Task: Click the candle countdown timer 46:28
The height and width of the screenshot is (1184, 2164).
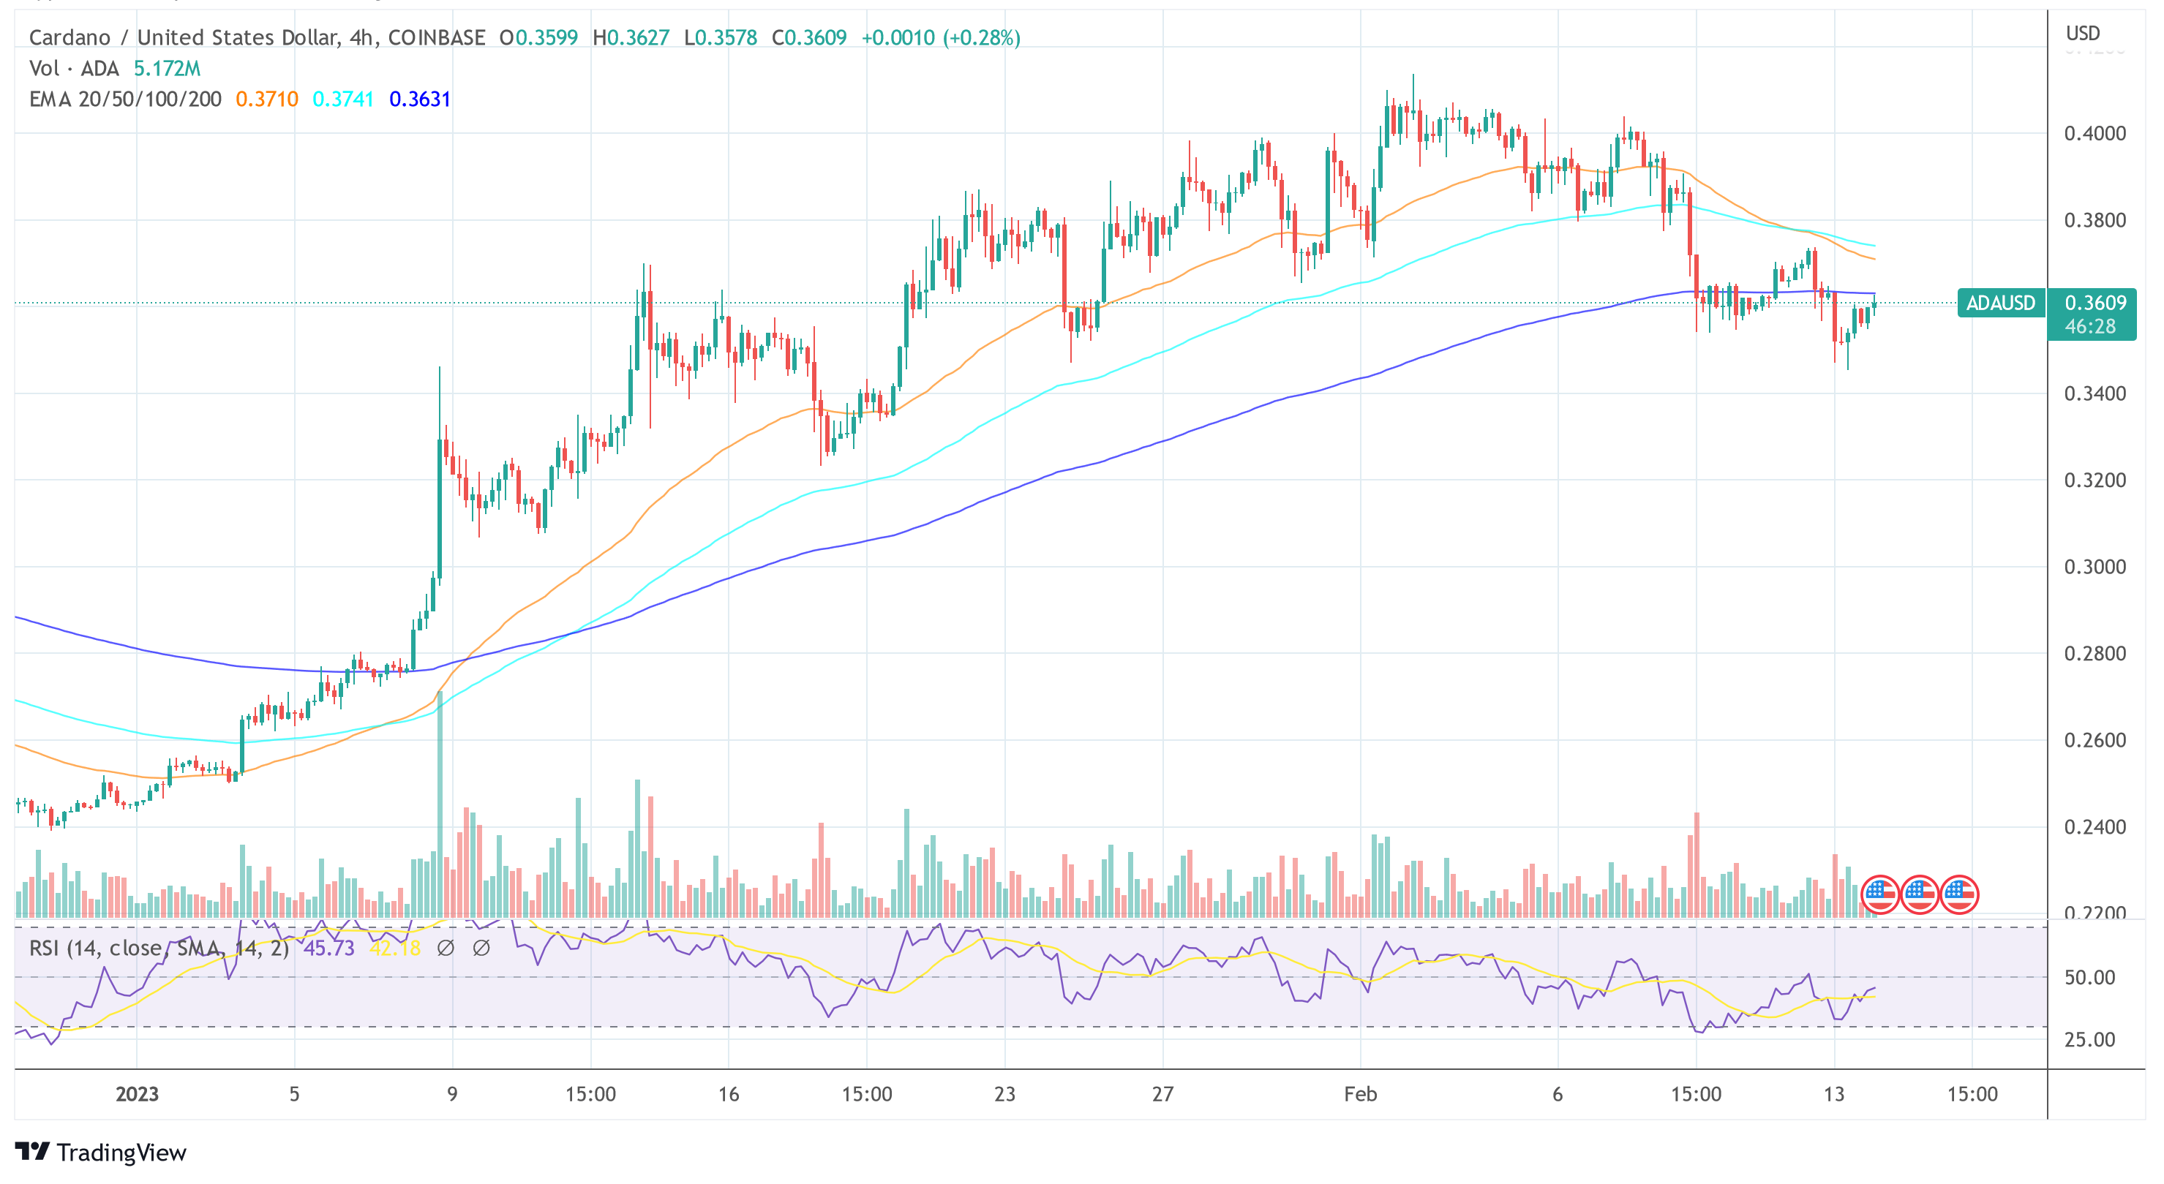Action: pyautogui.click(x=2090, y=327)
